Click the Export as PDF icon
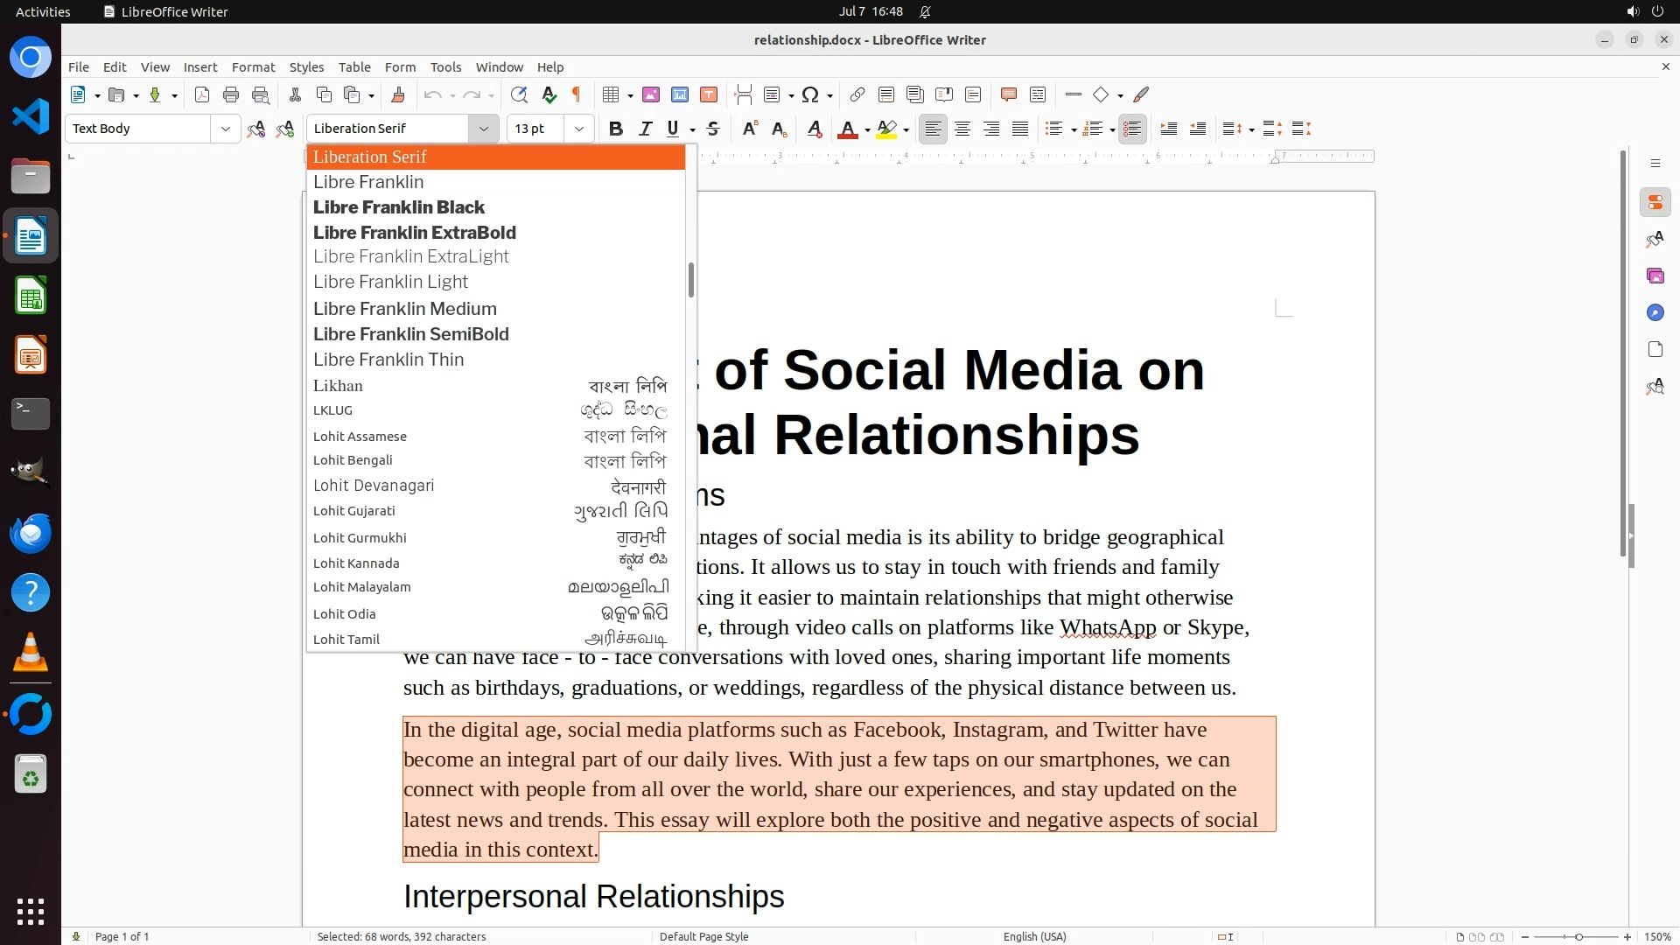Image resolution: width=1680 pixels, height=945 pixels. tap(202, 94)
